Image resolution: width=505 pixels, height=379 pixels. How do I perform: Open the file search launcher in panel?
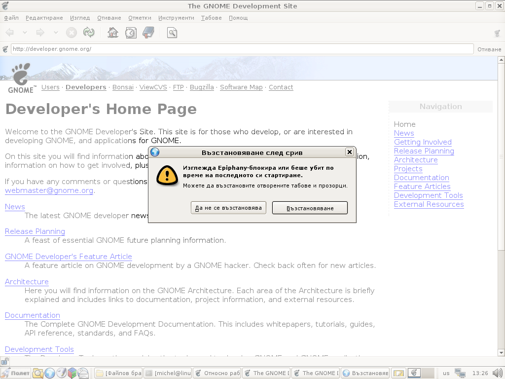[x=37, y=373]
